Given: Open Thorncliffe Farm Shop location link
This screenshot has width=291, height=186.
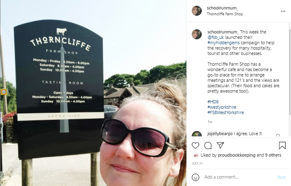Looking at the screenshot, I should [225, 14].
